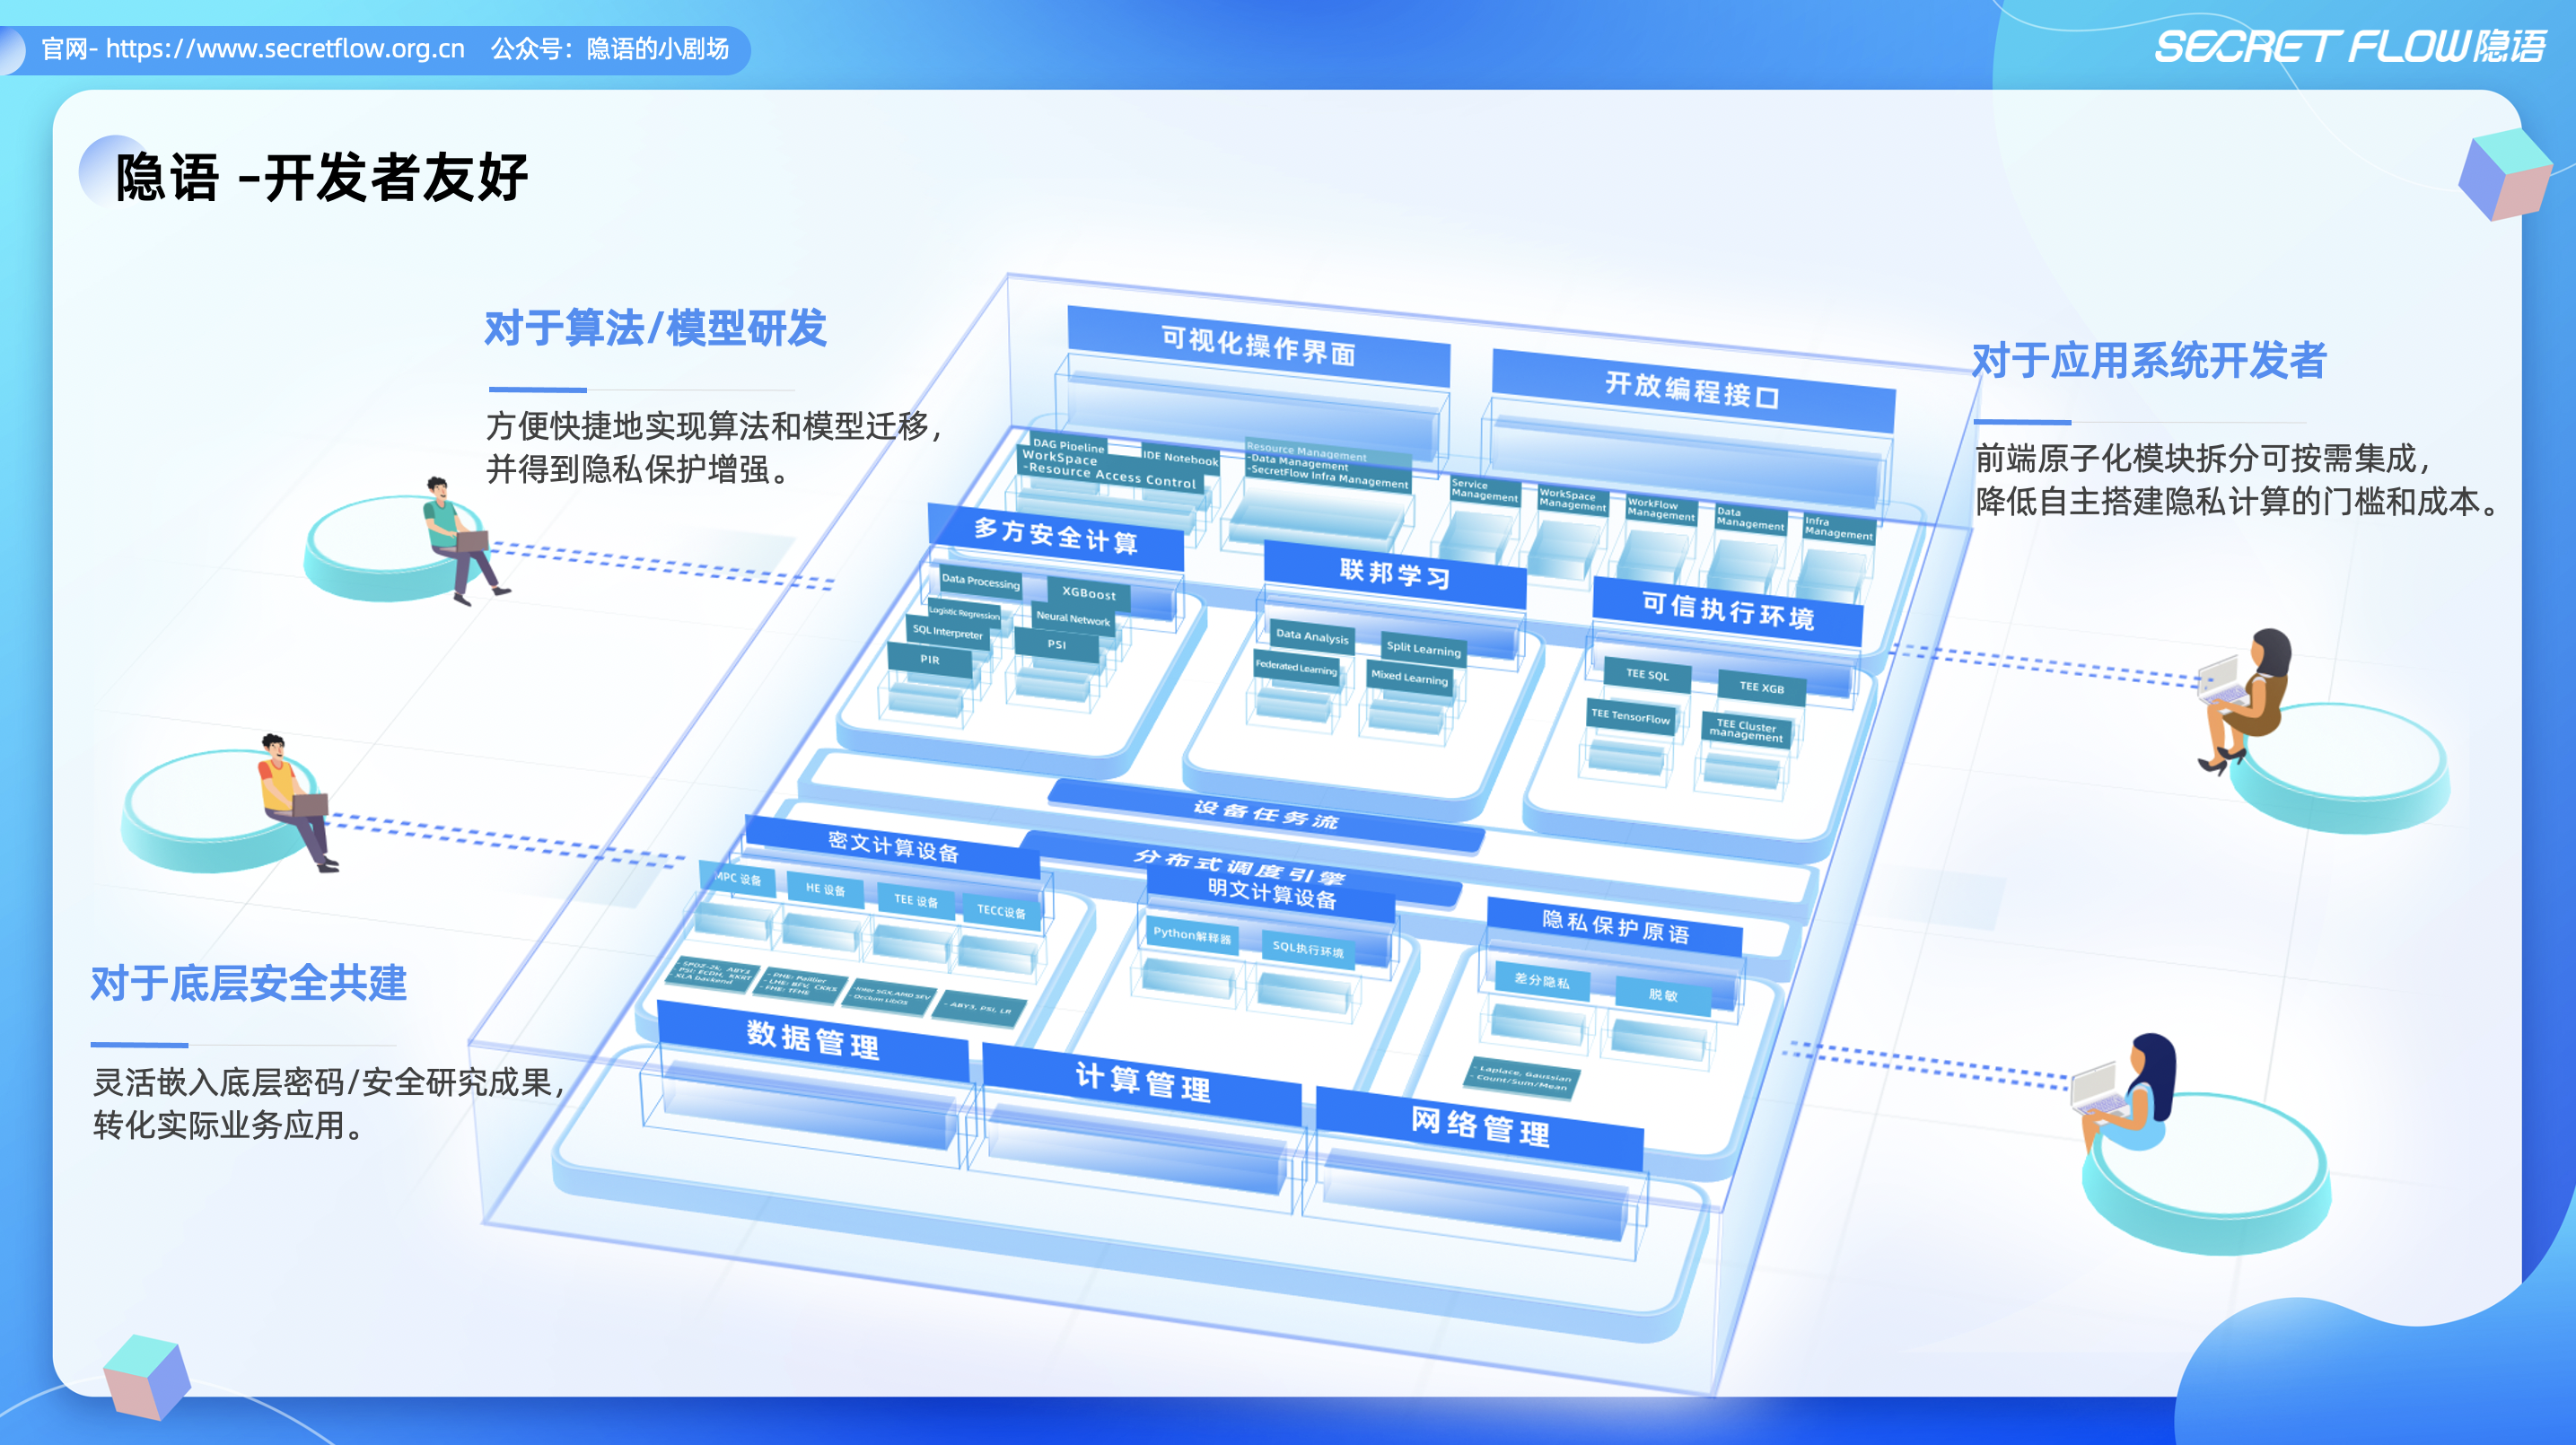This screenshot has height=1445, width=2576.
Task: Click the 联邦学习 header
Action: [1394, 574]
